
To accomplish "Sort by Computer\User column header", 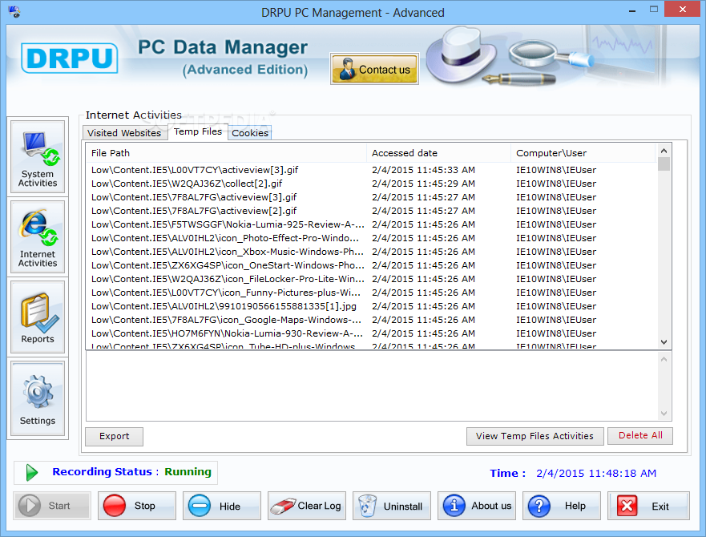I will pos(583,153).
